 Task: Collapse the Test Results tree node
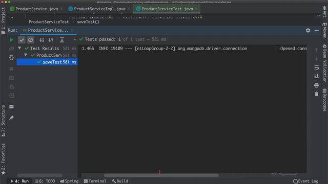tap(19, 48)
